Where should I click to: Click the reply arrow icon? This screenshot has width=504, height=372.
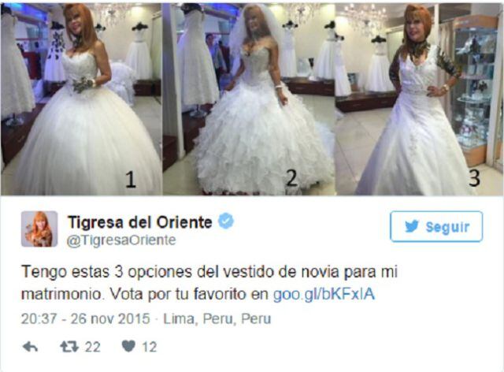point(30,347)
